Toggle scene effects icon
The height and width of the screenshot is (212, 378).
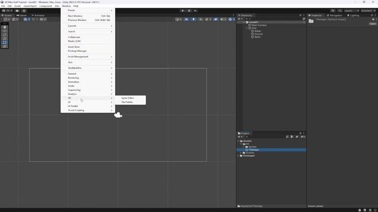tap(207, 19)
